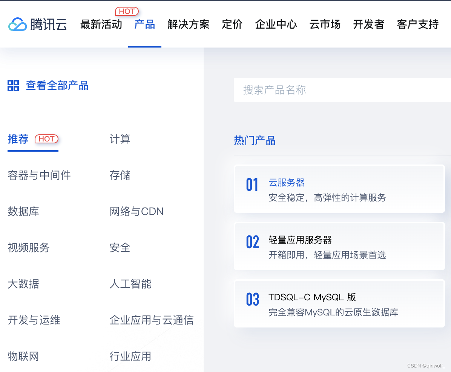Click the HOT badge next to 推荐
The width and height of the screenshot is (451, 372).
[46, 139]
